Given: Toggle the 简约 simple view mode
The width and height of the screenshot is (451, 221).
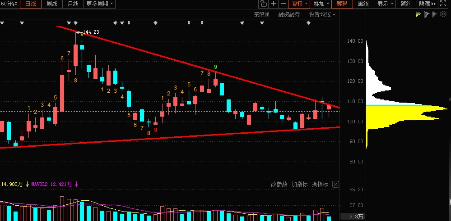Looking at the screenshot, I should [406, 4].
